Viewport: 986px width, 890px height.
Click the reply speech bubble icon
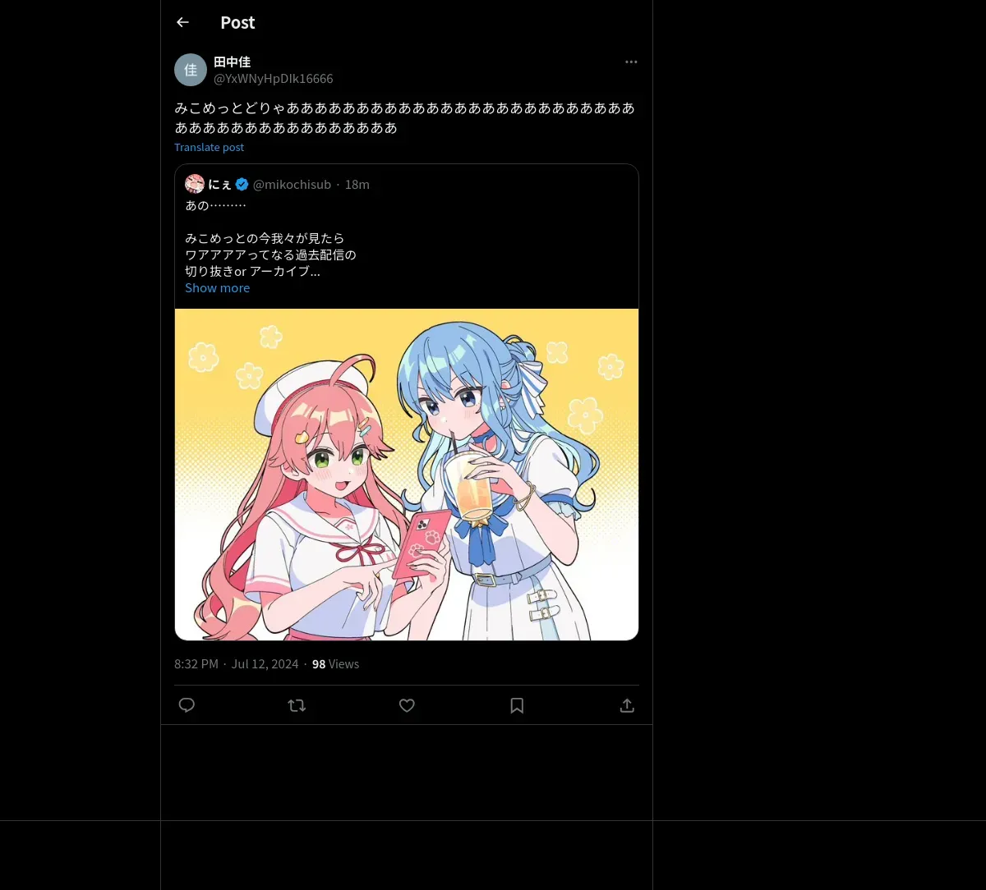click(187, 705)
